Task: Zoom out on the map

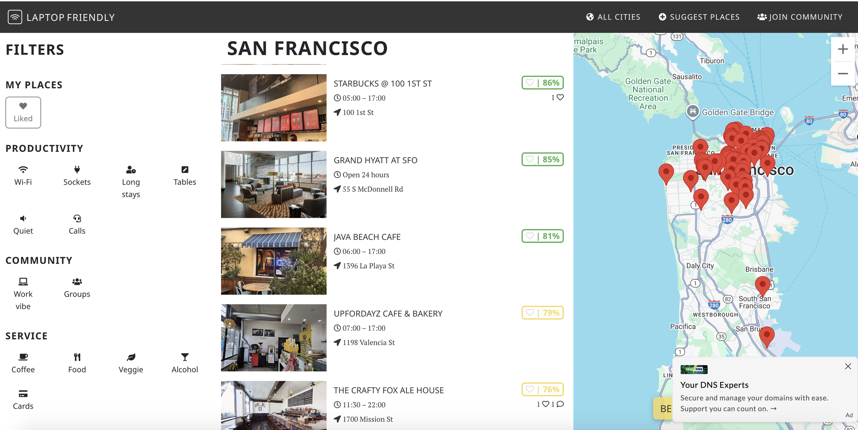Action: pos(843,73)
